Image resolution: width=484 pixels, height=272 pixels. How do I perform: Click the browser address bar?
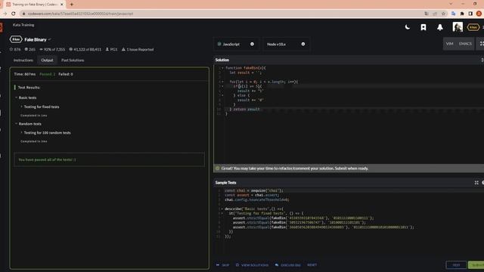click(x=222, y=14)
